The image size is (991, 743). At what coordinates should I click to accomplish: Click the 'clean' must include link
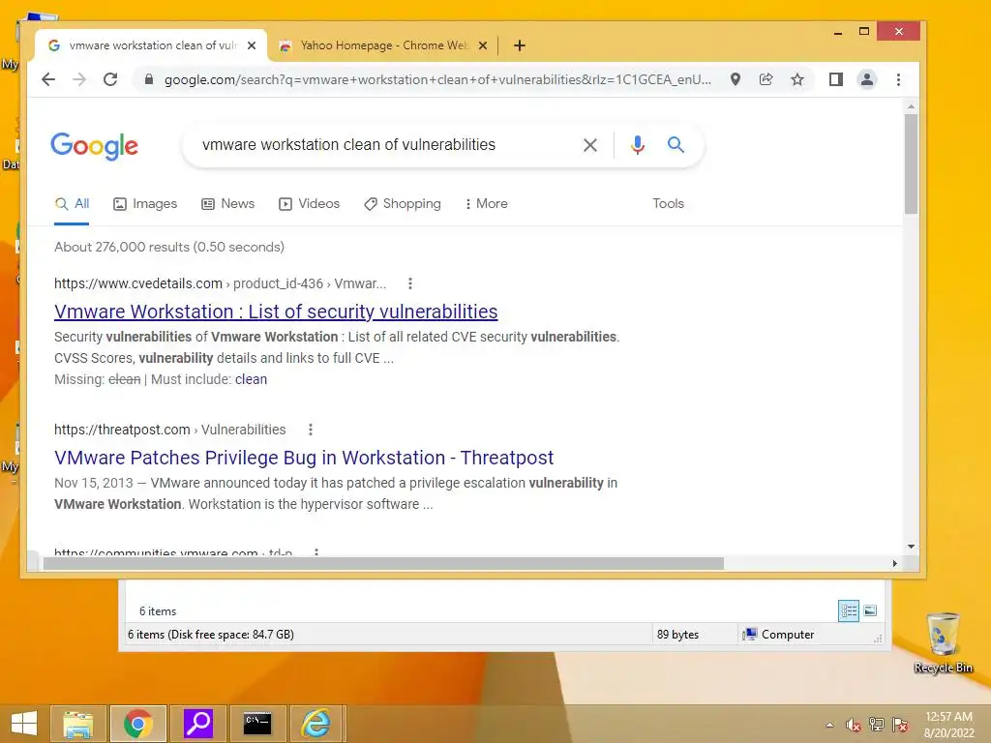[x=251, y=379]
